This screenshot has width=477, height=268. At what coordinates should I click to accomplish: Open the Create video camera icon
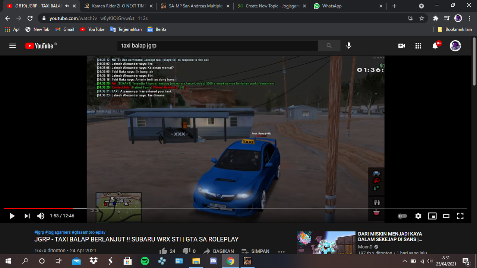[401, 46]
